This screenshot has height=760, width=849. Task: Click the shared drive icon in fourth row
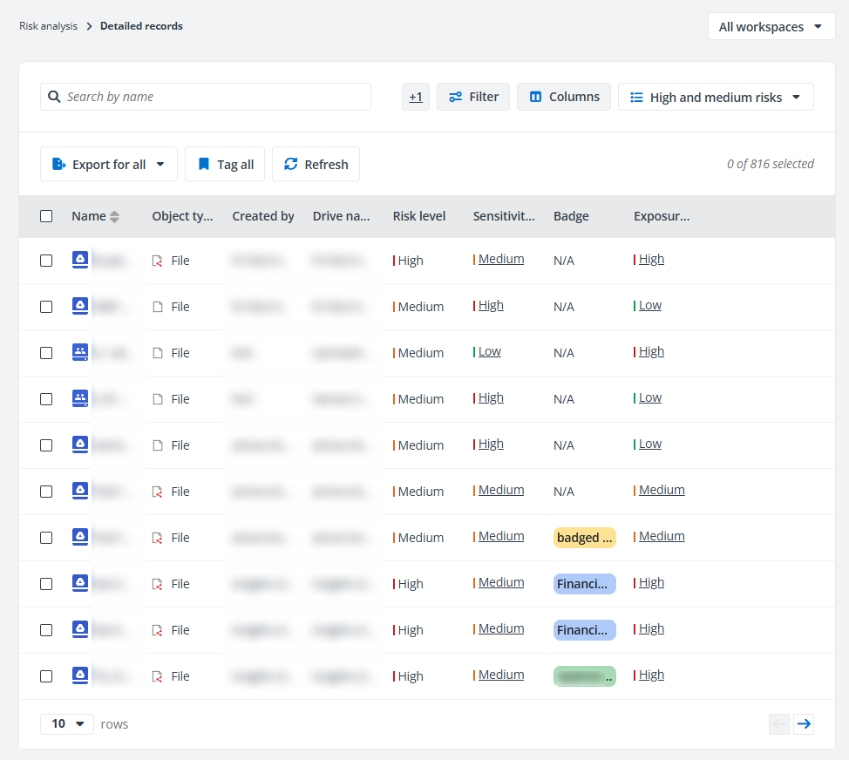click(x=80, y=398)
